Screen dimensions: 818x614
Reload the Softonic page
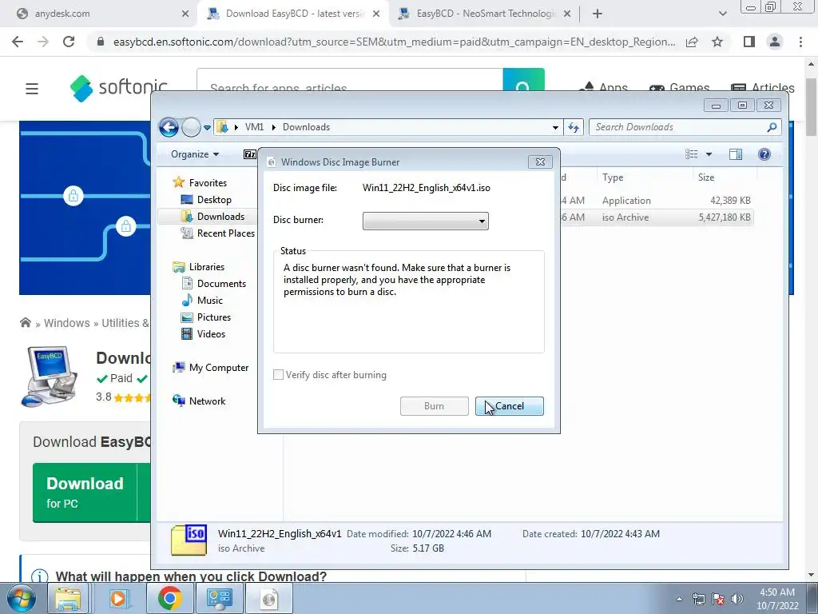click(x=69, y=42)
